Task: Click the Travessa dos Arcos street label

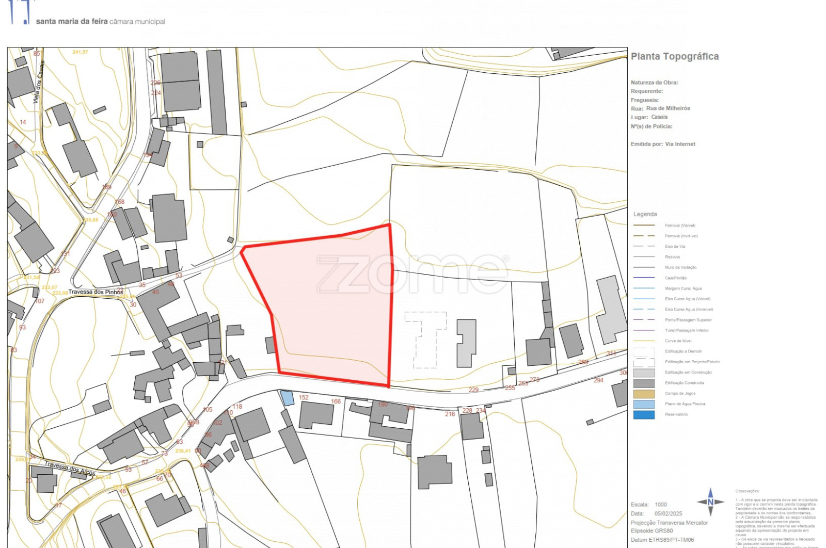Action: [70, 468]
